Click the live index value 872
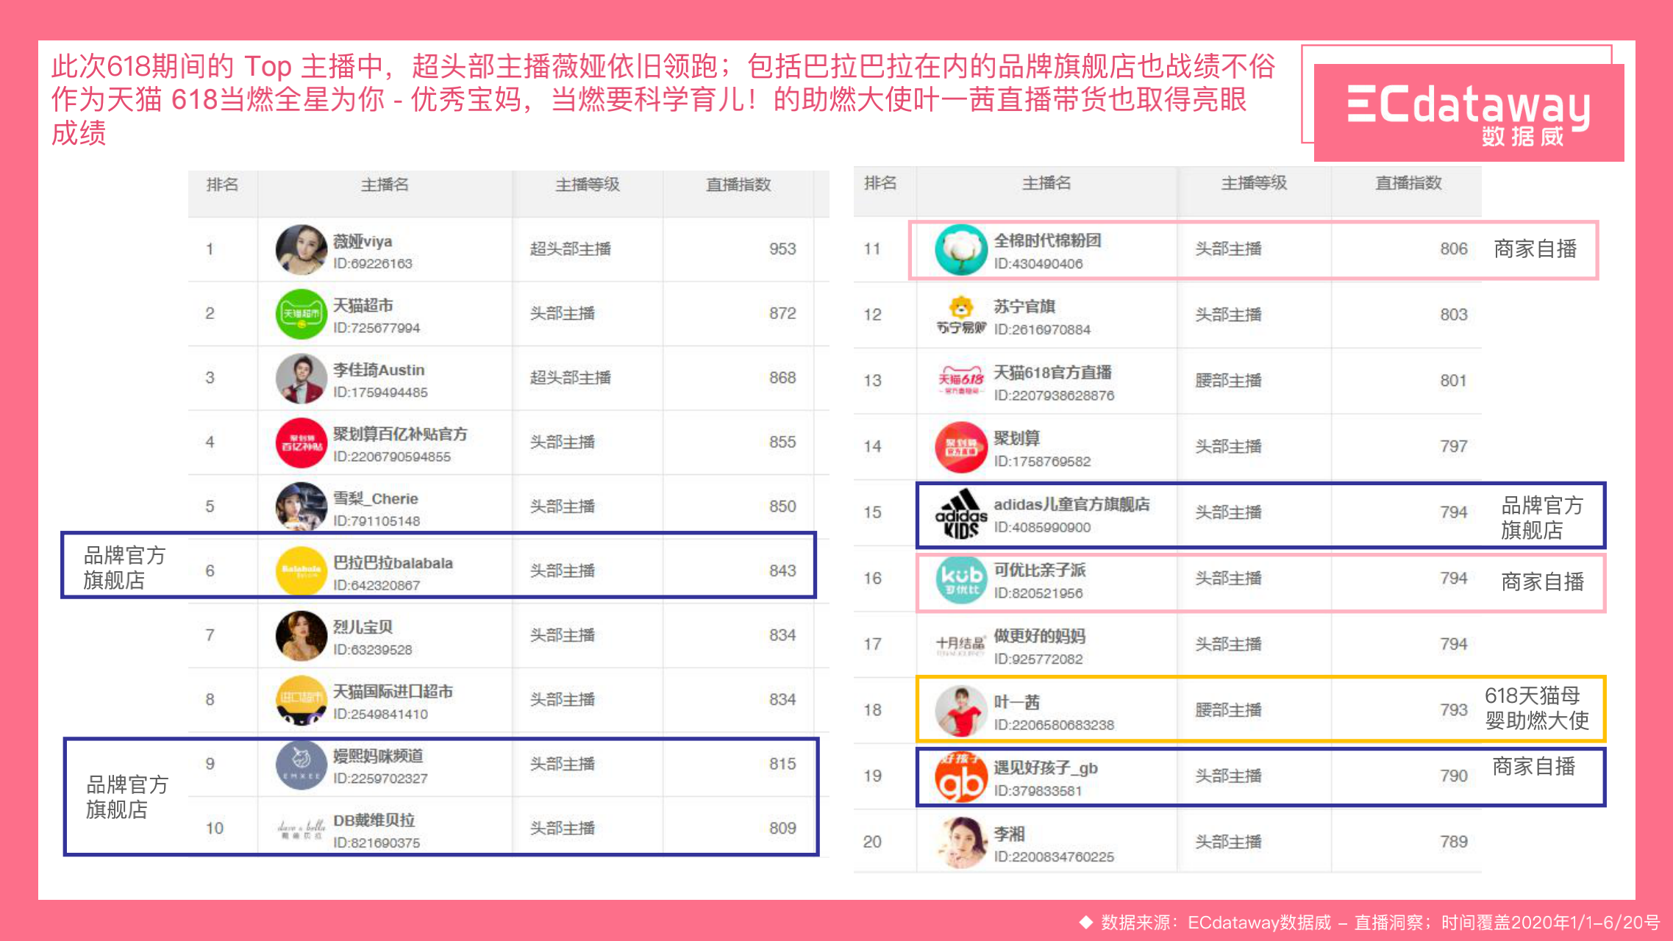This screenshot has width=1673, height=941. (x=782, y=313)
